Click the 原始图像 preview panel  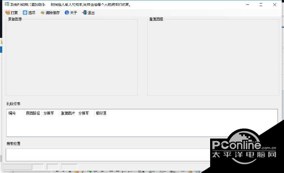(72, 57)
